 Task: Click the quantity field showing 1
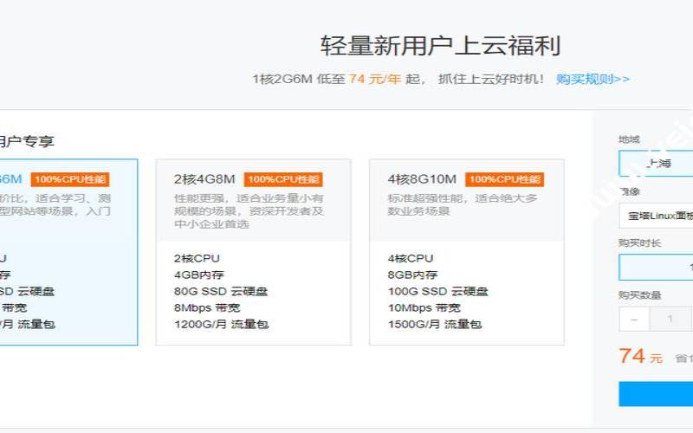click(670, 319)
